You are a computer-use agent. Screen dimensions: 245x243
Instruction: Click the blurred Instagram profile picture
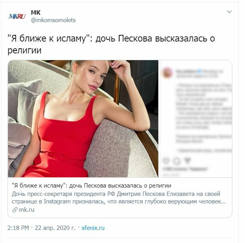pos(168,73)
